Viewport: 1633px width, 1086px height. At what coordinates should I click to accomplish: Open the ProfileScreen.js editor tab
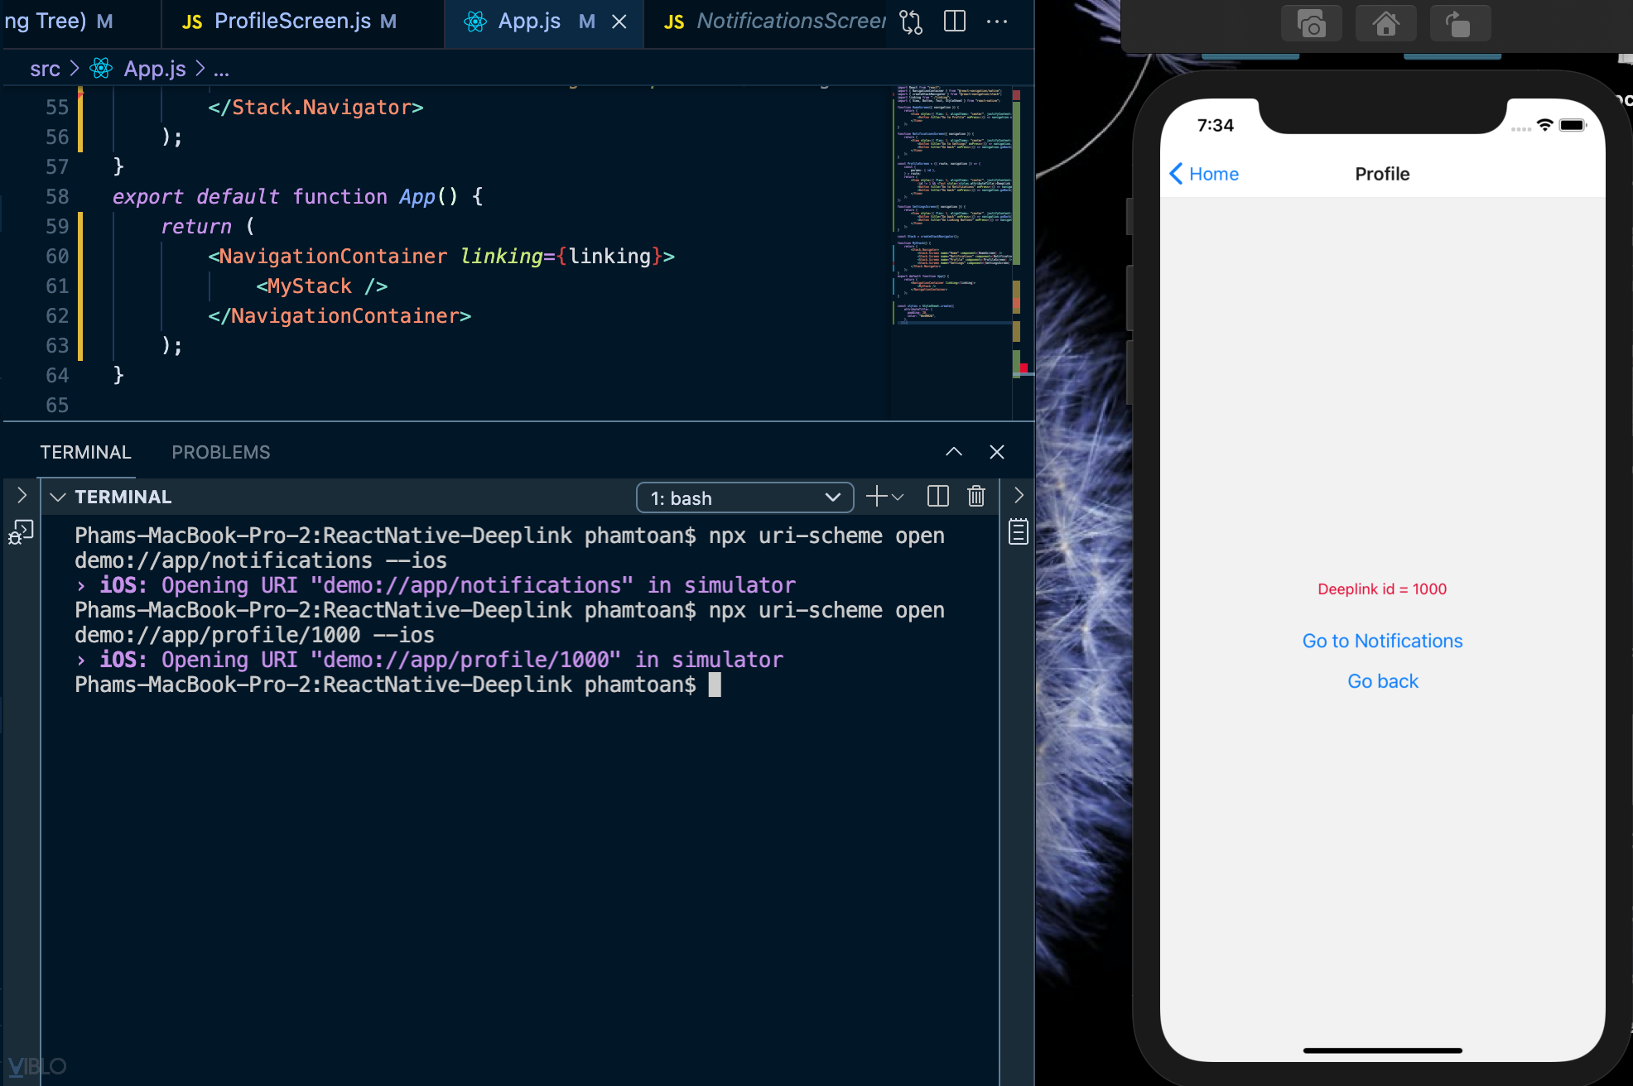click(290, 22)
